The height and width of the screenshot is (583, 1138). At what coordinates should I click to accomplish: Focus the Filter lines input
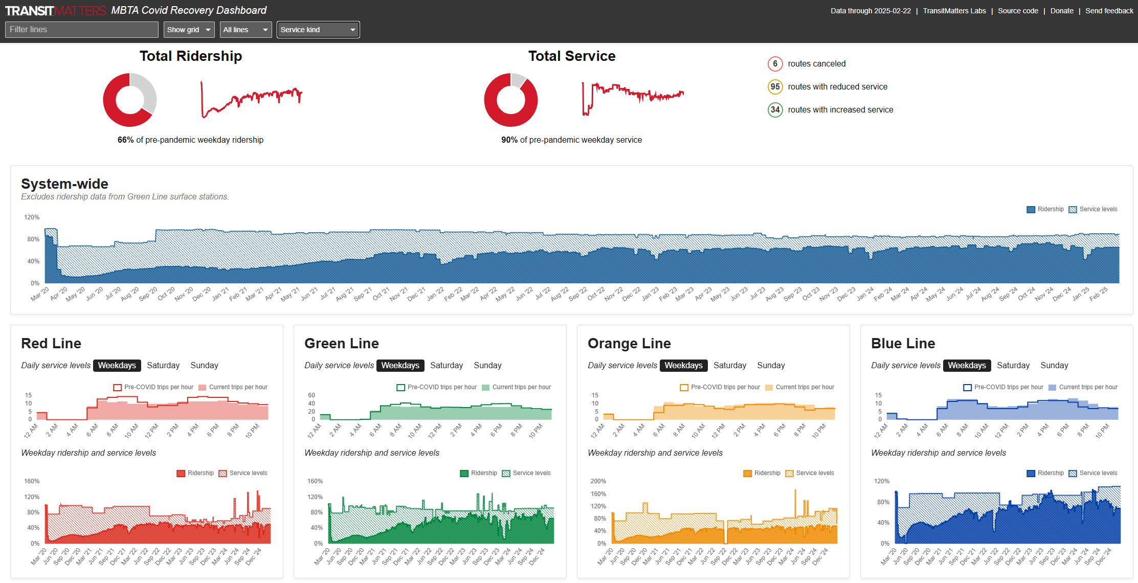point(82,30)
